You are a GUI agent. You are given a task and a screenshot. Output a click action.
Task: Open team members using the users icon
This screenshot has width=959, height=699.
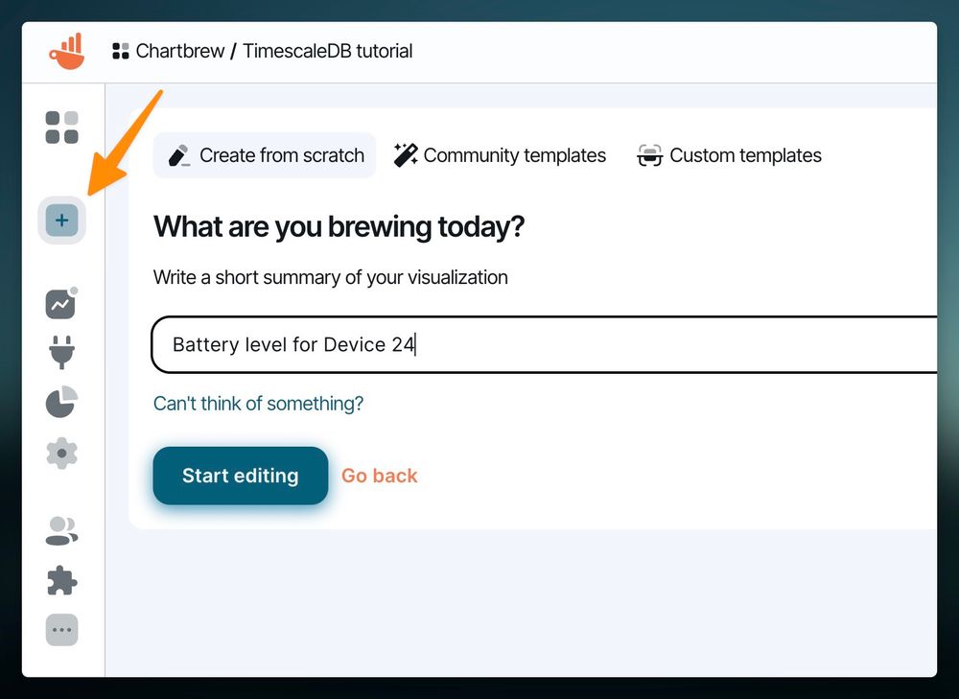click(x=59, y=530)
